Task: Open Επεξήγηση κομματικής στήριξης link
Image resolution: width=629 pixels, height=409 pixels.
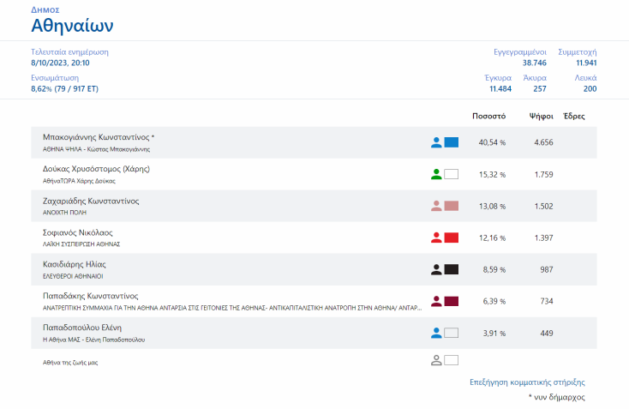Action: point(527,382)
